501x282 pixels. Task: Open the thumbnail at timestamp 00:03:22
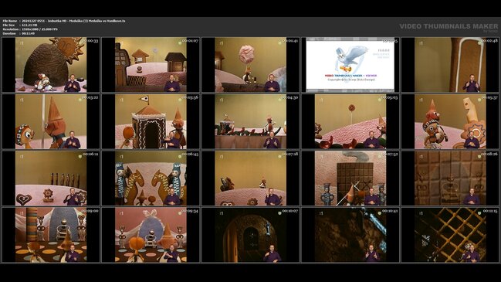[51, 121]
